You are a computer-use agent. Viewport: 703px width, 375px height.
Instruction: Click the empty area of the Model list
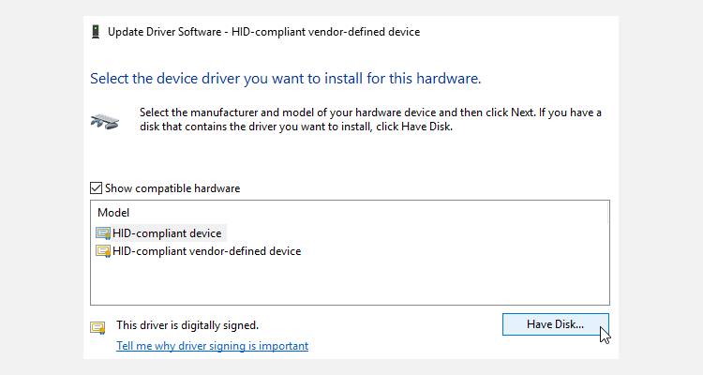[x=349, y=281]
